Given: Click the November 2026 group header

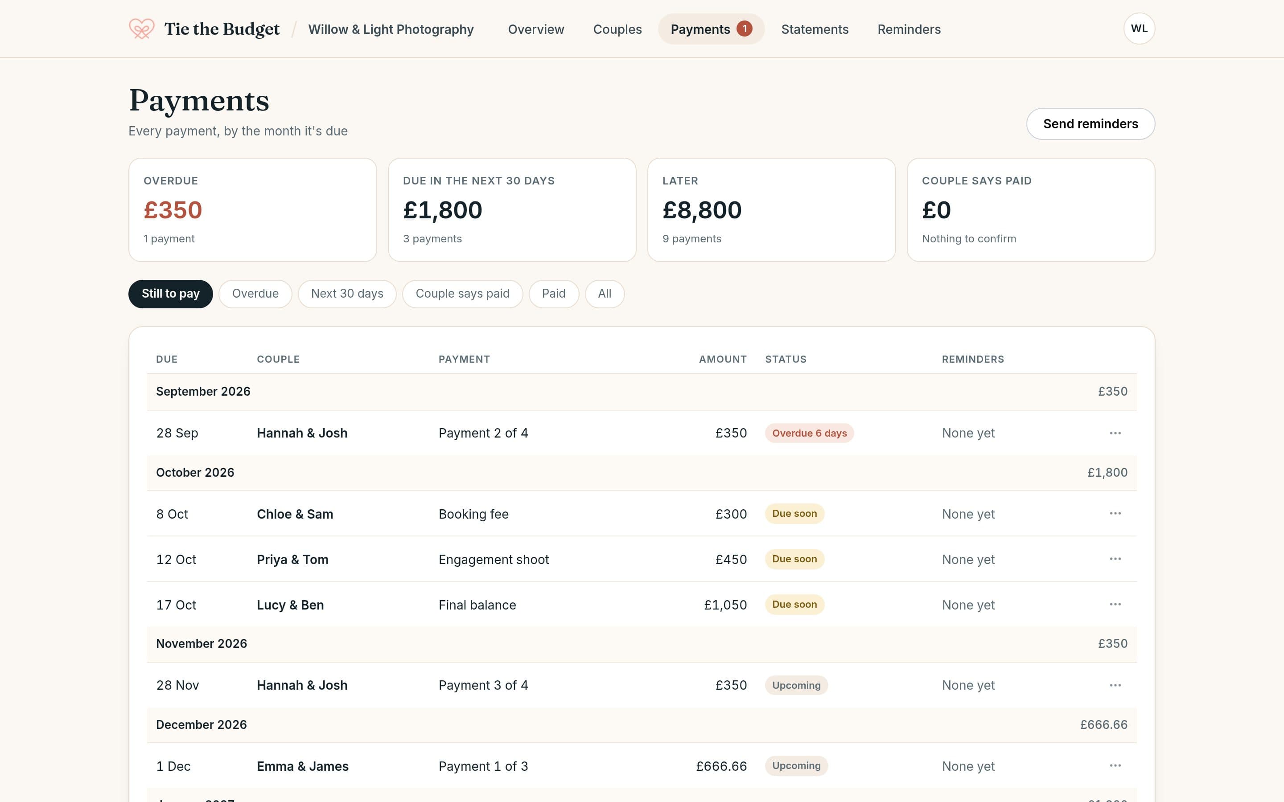Looking at the screenshot, I should pyautogui.click(x=642, y=644).
